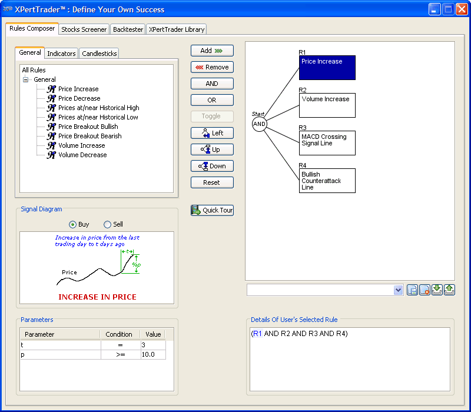Viewport: 471px width, 412px height.
Task: Select the Sell radio button
Action: 107,224
